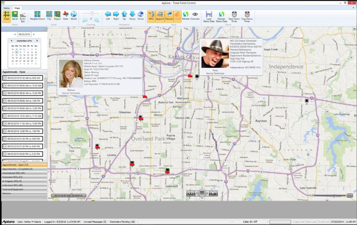The image size is (357, 225).
Task: Zoom to Region detail level
Action: (x=57, y=16)
